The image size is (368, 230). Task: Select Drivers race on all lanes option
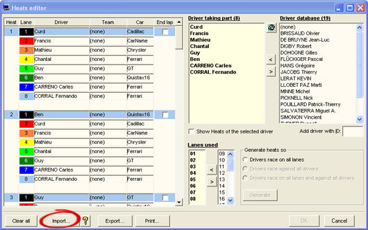coord(245,159)
